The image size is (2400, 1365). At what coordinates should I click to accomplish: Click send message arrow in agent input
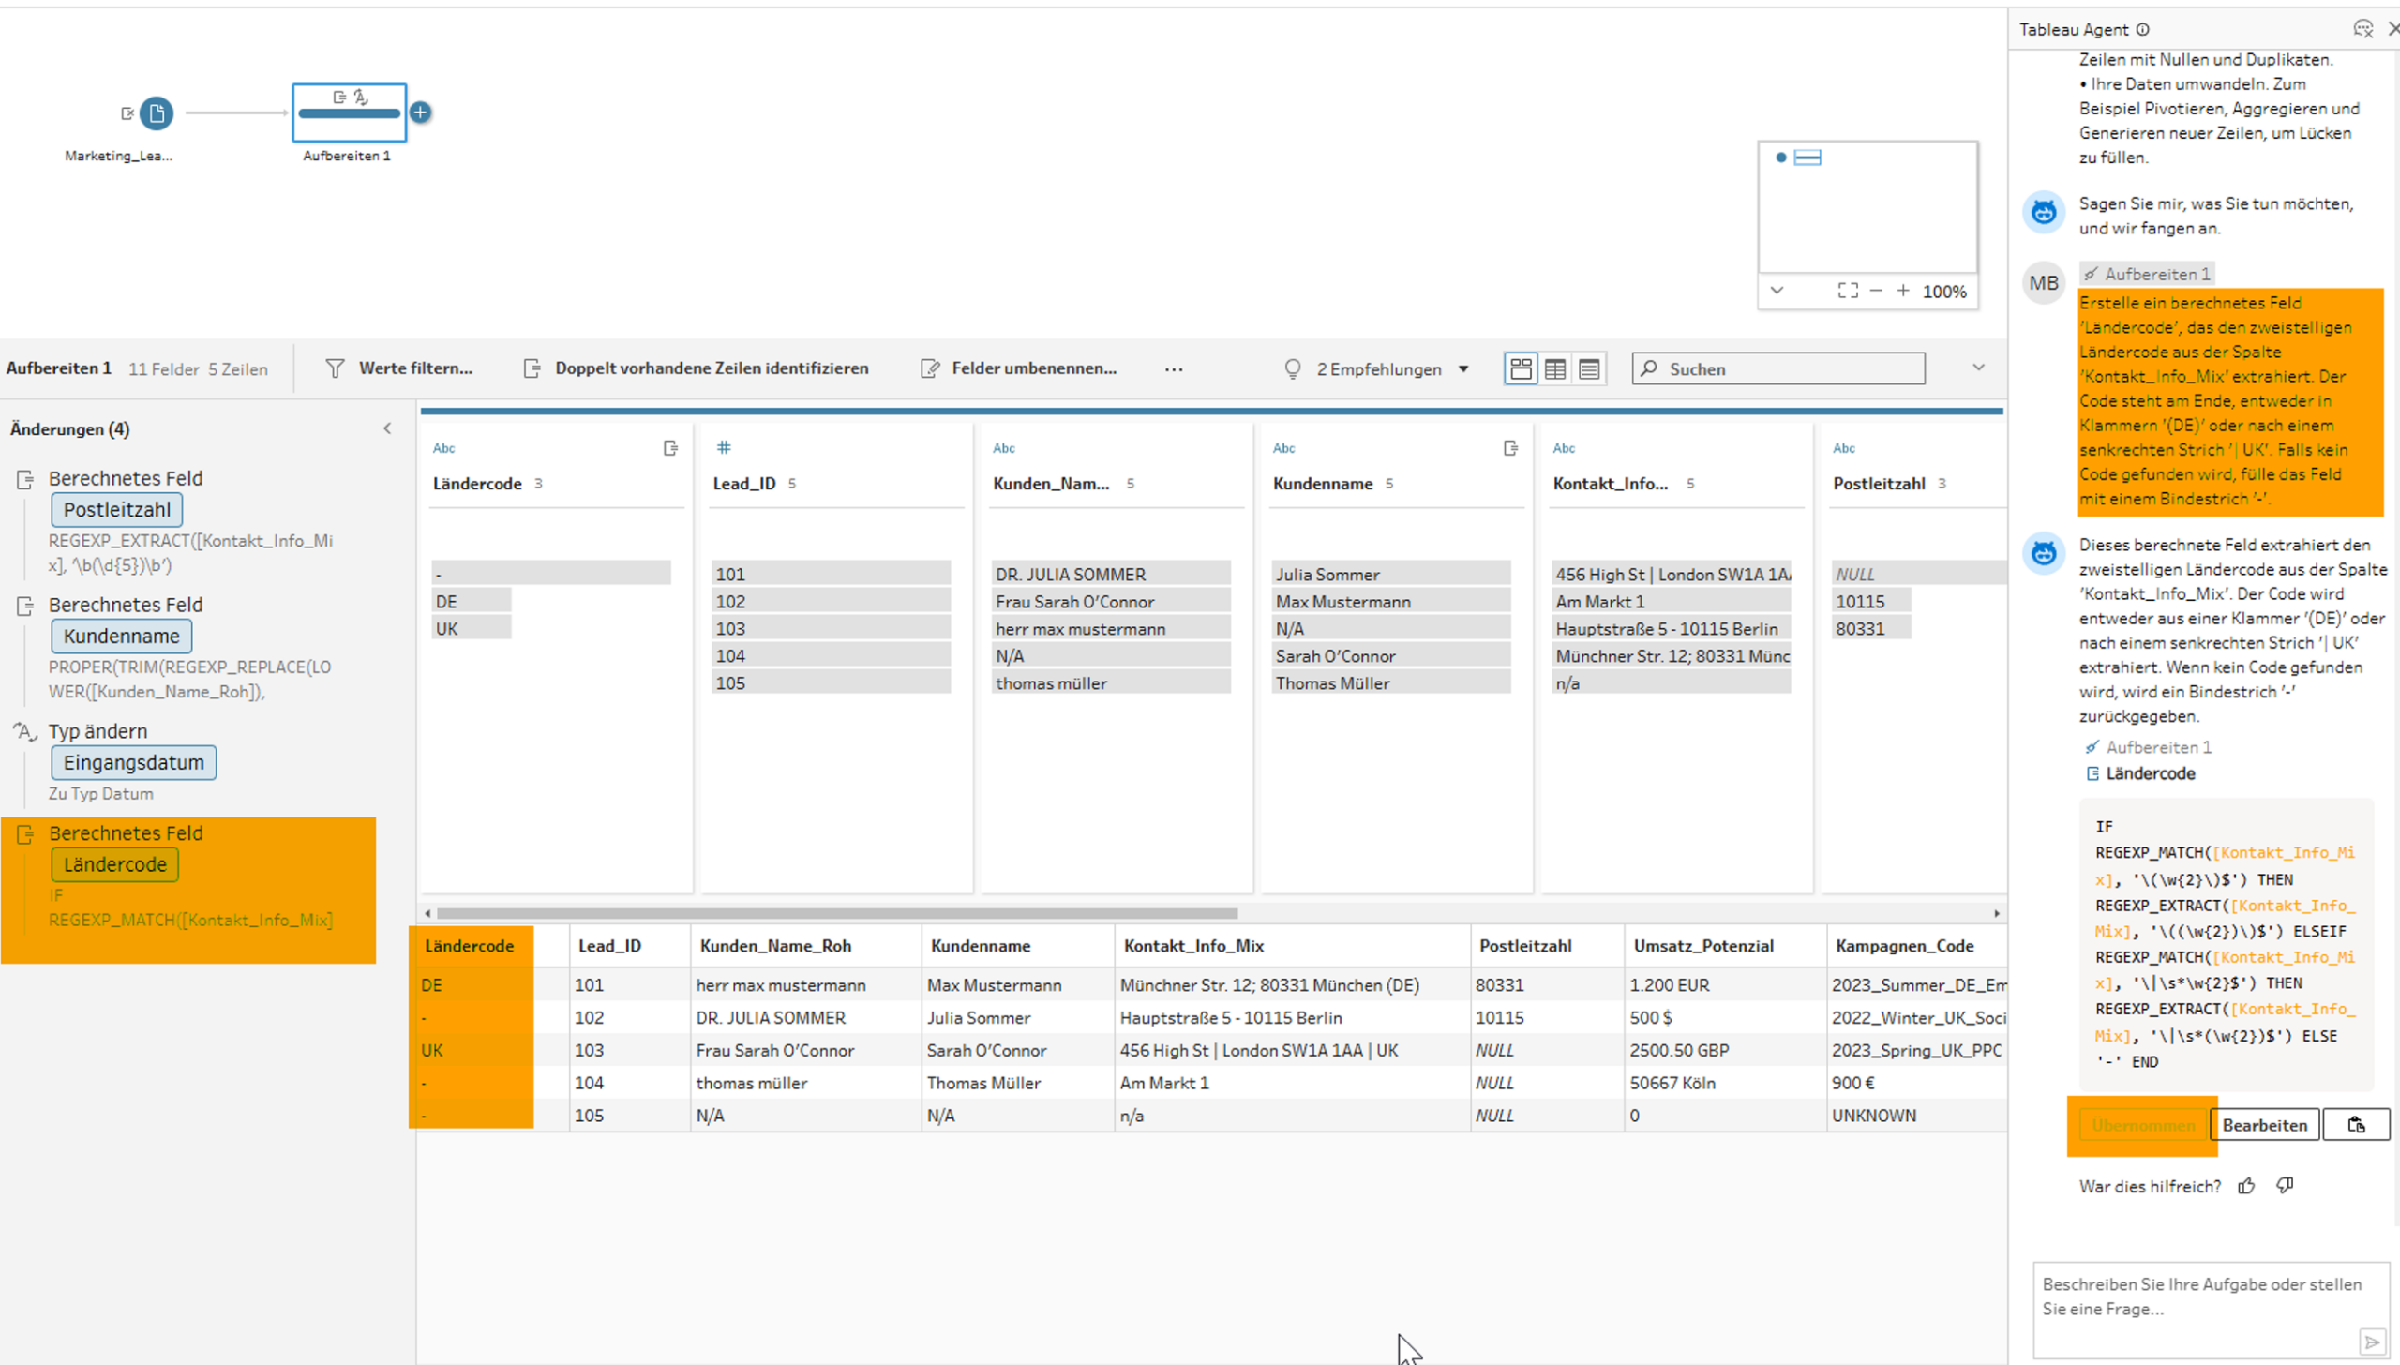[x=2372, y=1342]
